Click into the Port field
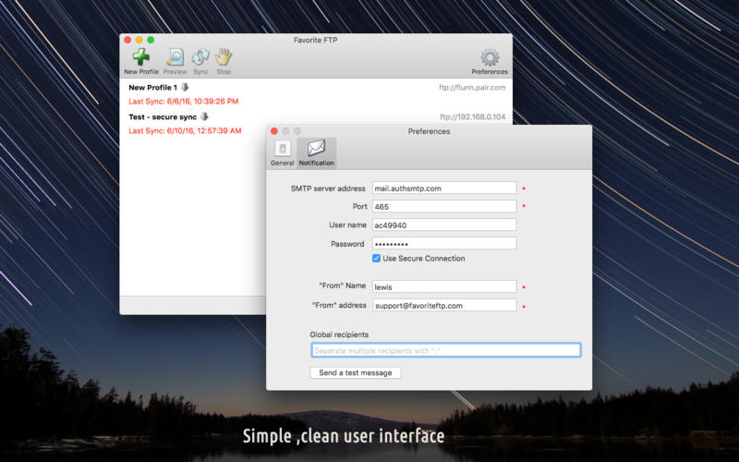Image resolution: width=739 pixels, height=462 pixels. click(x=443, y=206)
